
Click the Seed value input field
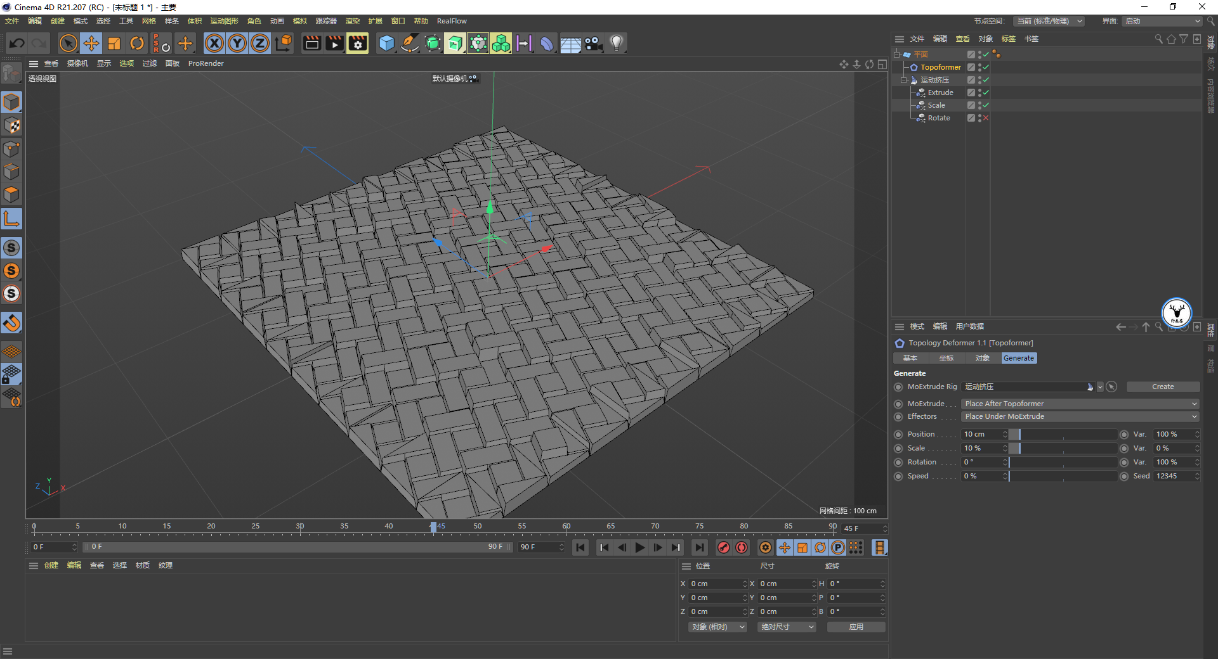(x=1174, y=476)
